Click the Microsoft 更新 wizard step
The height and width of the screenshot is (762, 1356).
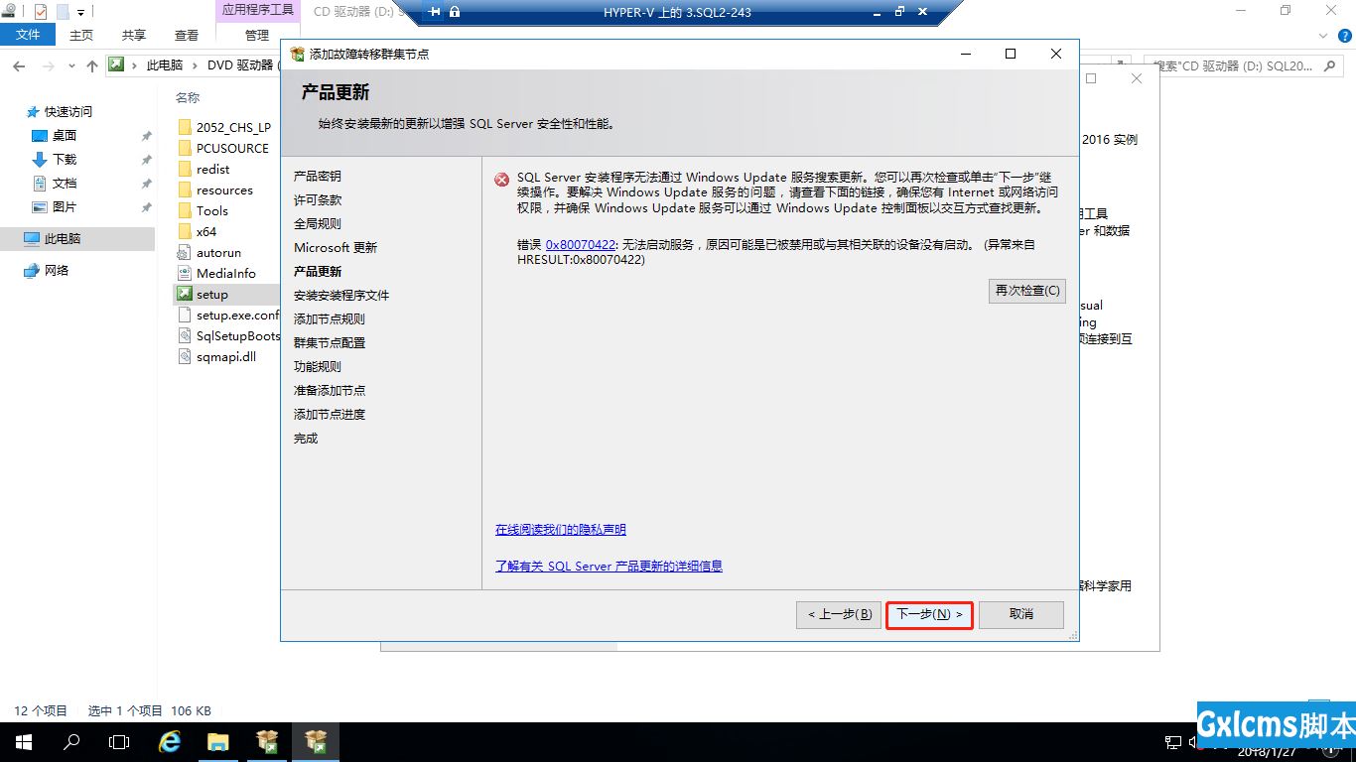(x=336, y=247)
